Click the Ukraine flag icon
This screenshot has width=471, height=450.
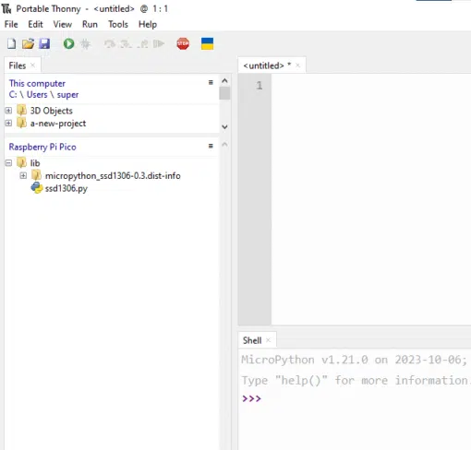point(207,44)
